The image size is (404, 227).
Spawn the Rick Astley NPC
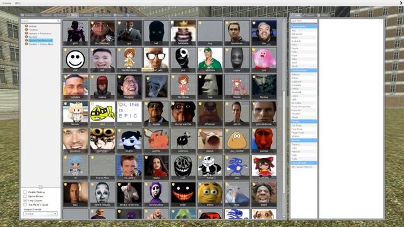129,167
